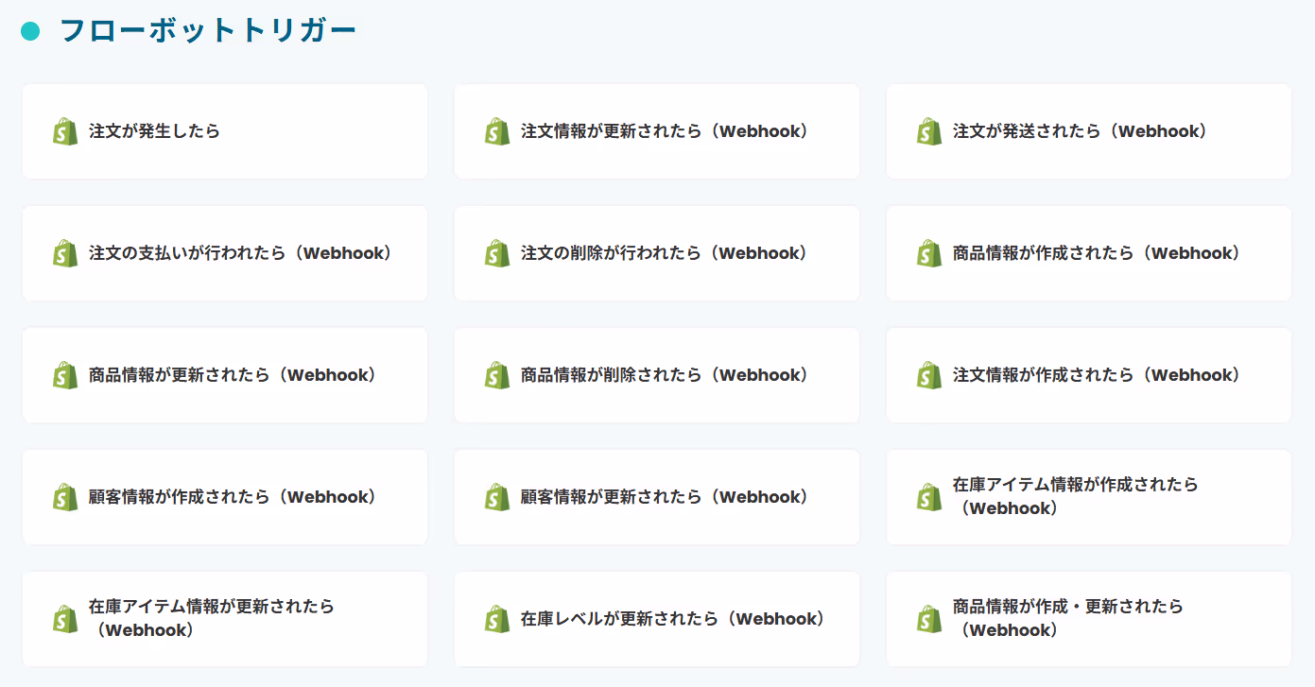Click Shopify icon next to 商品情報が更新されたら
The height and width of the screenshot is (687, 1315).
[x=65, y=375]
